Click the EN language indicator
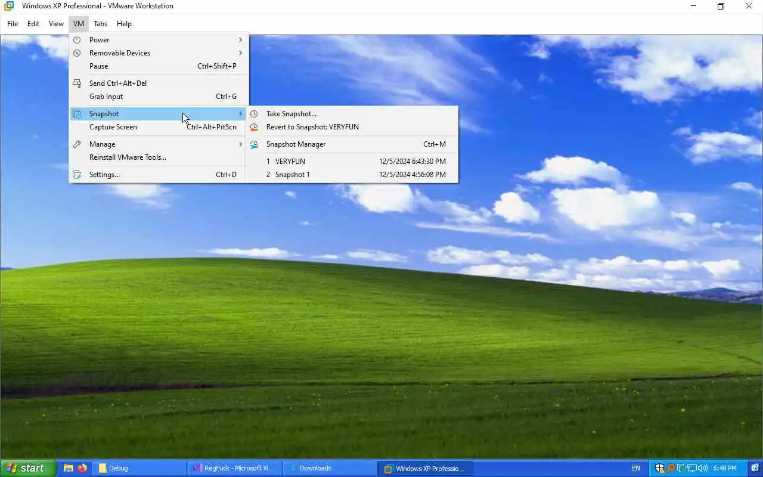The image size is (763, 477). (636, 468)
